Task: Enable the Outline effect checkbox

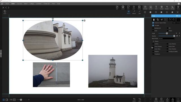Action: pos(153,44)
